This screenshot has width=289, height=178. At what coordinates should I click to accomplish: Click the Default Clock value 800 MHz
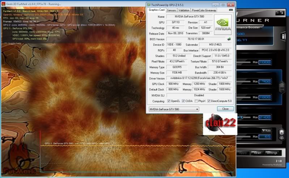[x=173, y=89]
